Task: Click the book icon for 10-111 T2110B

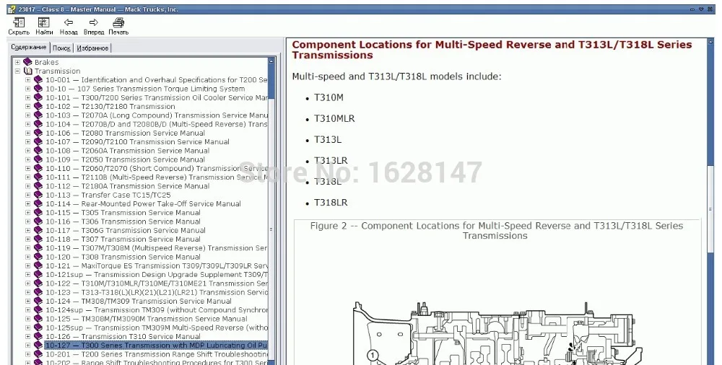Action: [38, 177]
